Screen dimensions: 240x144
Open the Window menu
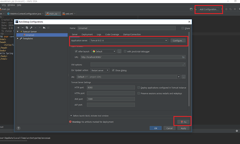11,5
